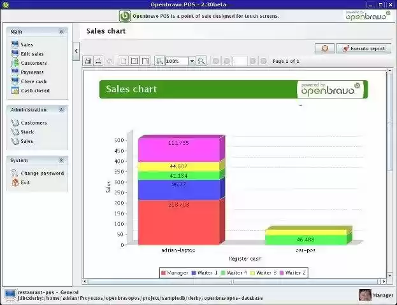Screen dimensions: 397x305
Task: Click the vertical scrollbar up arrow
Action: (390, 71)
